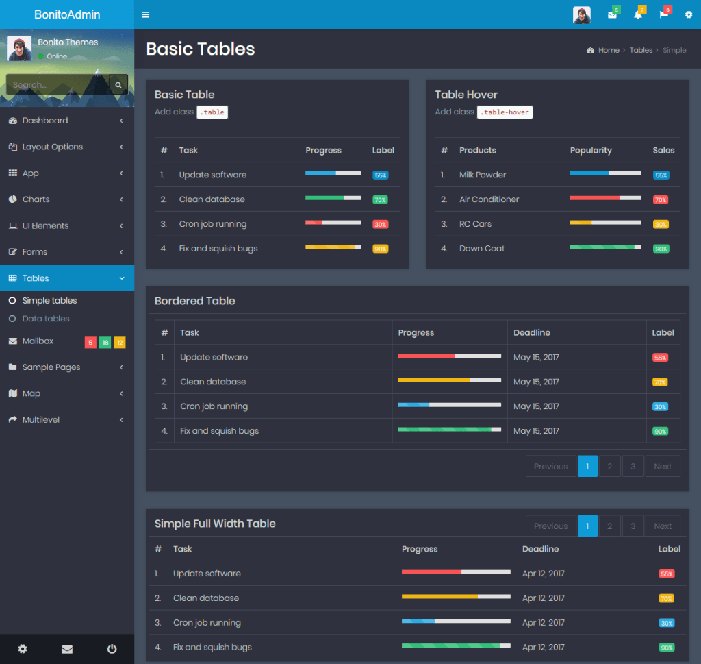Open notifications bell icon

click(638, 15)
